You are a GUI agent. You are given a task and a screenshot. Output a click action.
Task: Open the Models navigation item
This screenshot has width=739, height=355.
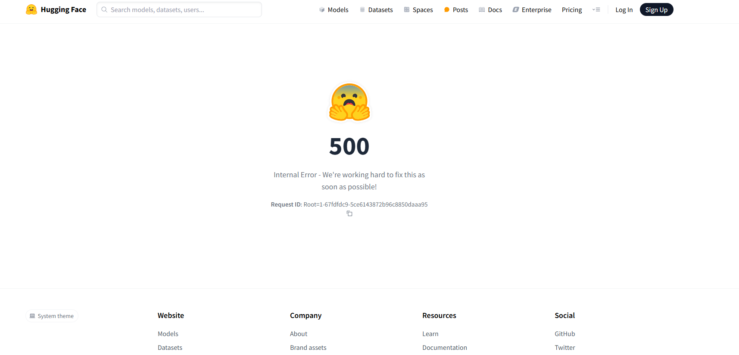[334, 9]
